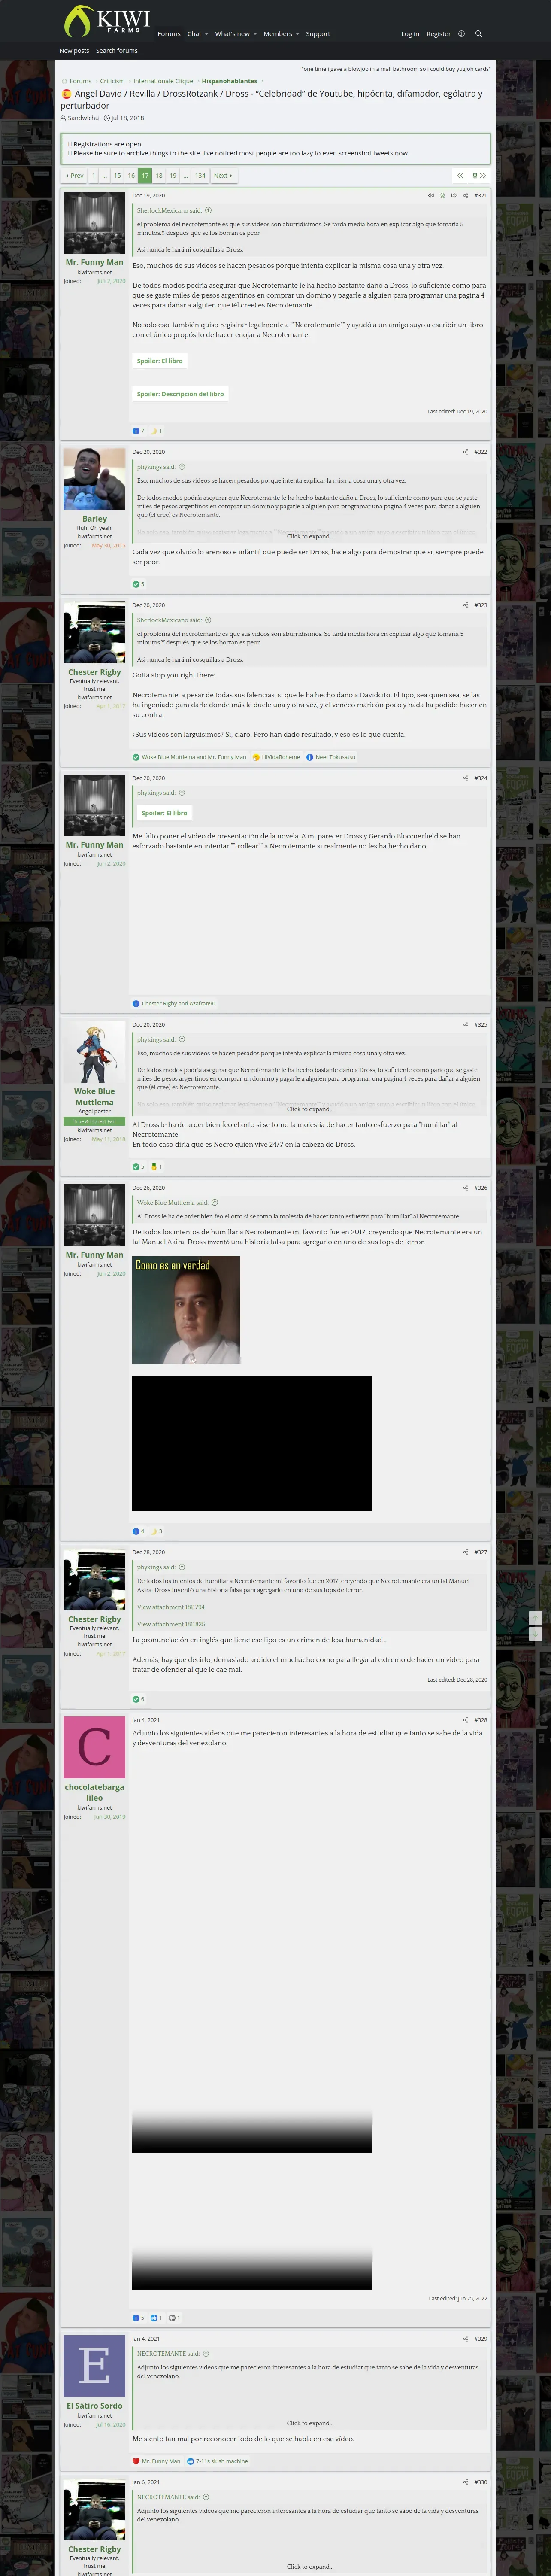The width and height of the screenshot is (551, 2576).
Task: Open the Search forums tab
Action: [x=117, y=50]
